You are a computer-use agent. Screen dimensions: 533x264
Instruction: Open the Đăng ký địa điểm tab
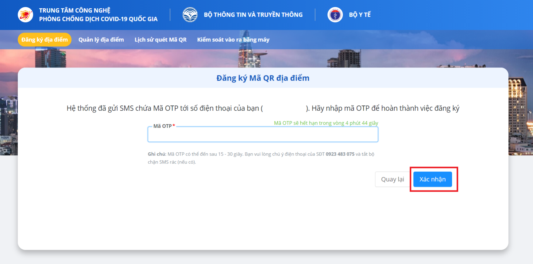pos(45,40)
